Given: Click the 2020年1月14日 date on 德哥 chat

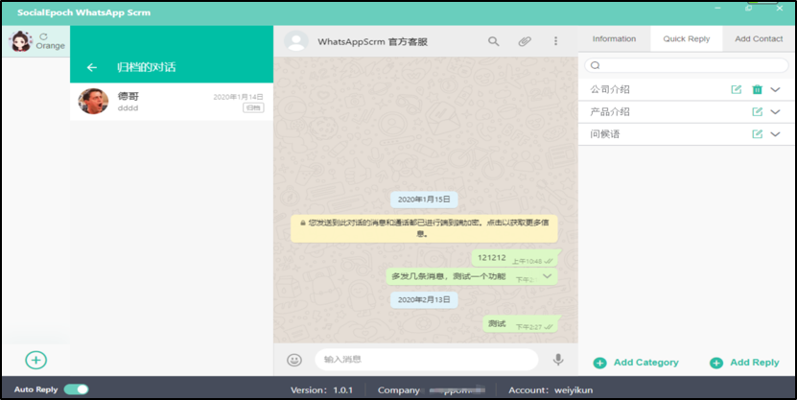Looking at the screenshot, I should [x=239, y=97].
